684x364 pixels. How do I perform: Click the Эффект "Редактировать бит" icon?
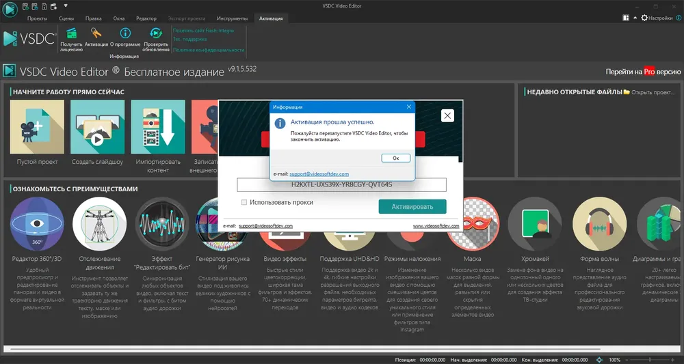tap(162, 224)
